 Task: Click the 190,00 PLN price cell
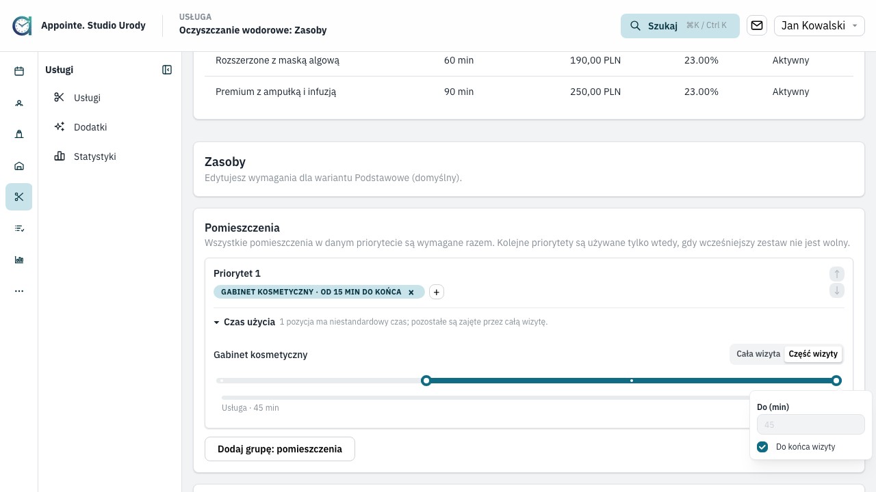click(595, 60)
